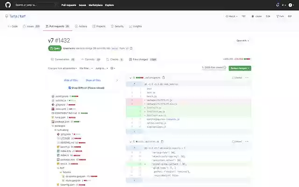Open the Files changed tab
The image size is (299, 187).
click(143, 59)
